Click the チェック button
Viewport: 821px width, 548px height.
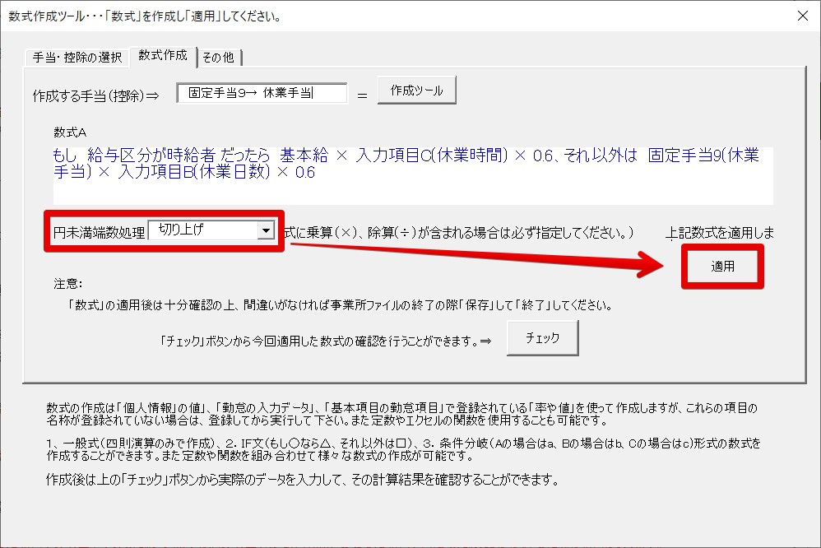coord(542,337)
